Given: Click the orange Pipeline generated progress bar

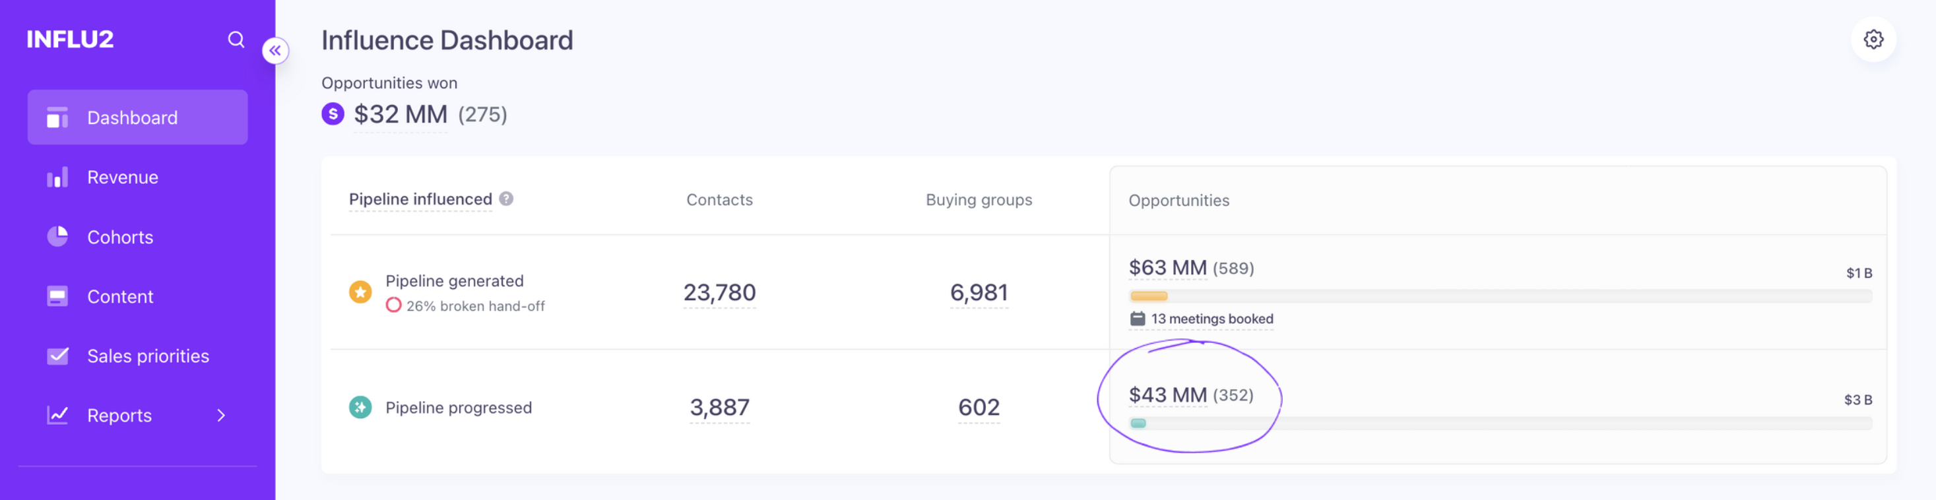Looking at the screenshot, I should [x=1148, y=296].
